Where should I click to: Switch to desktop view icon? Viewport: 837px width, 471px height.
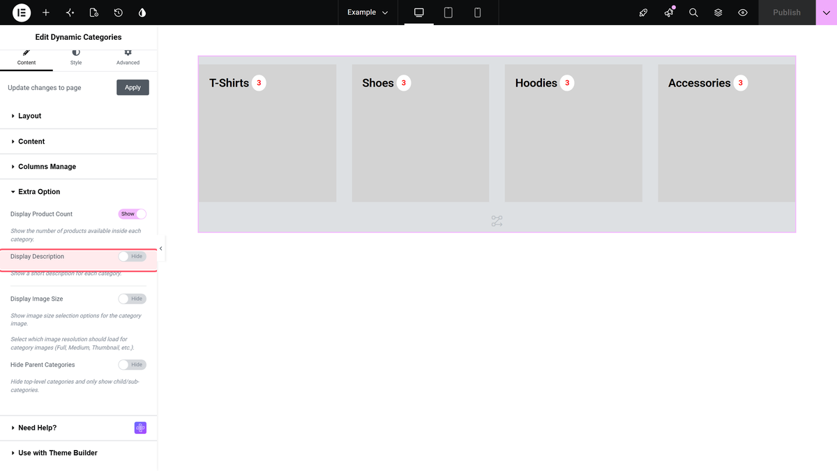coord(419,13)
